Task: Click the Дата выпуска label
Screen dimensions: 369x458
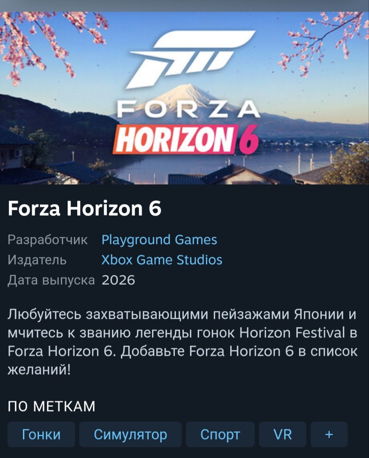Action: (51, 280)
